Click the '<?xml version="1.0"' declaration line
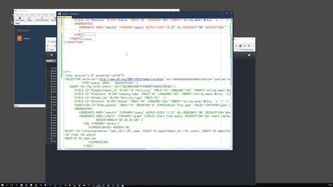Viewport: 333px width, 187px height. (x=94, y=75)
